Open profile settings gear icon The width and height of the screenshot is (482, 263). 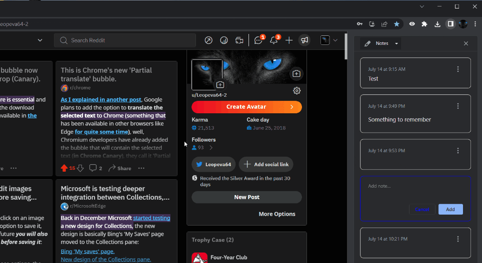pyautogui.click(x=296, y=90)
